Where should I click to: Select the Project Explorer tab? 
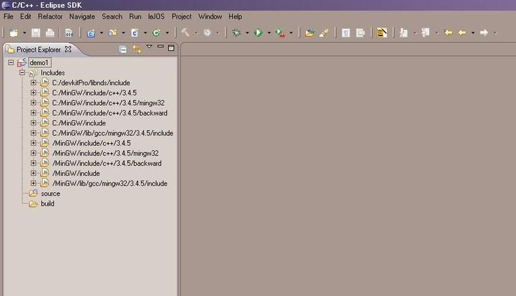coord(39,50)
